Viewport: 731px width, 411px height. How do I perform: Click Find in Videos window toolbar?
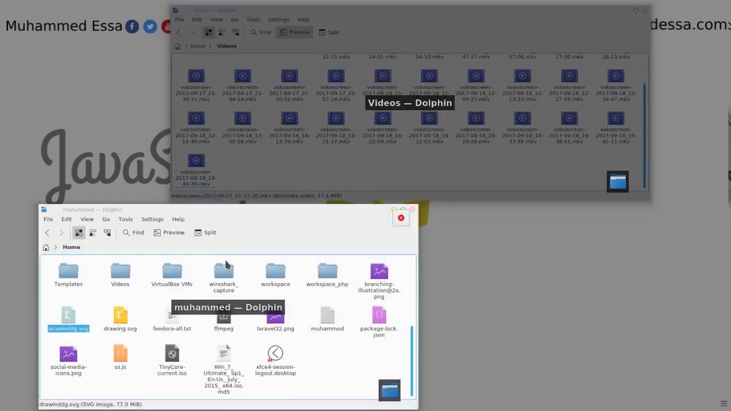coord(260,32)
